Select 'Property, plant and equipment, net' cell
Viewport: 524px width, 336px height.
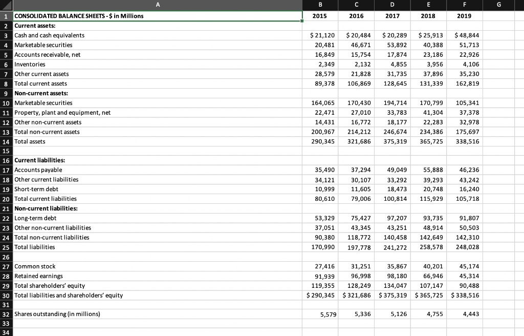tap(158, 113)
